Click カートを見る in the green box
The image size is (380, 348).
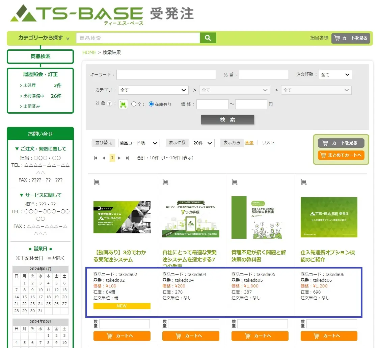[341, 143]
